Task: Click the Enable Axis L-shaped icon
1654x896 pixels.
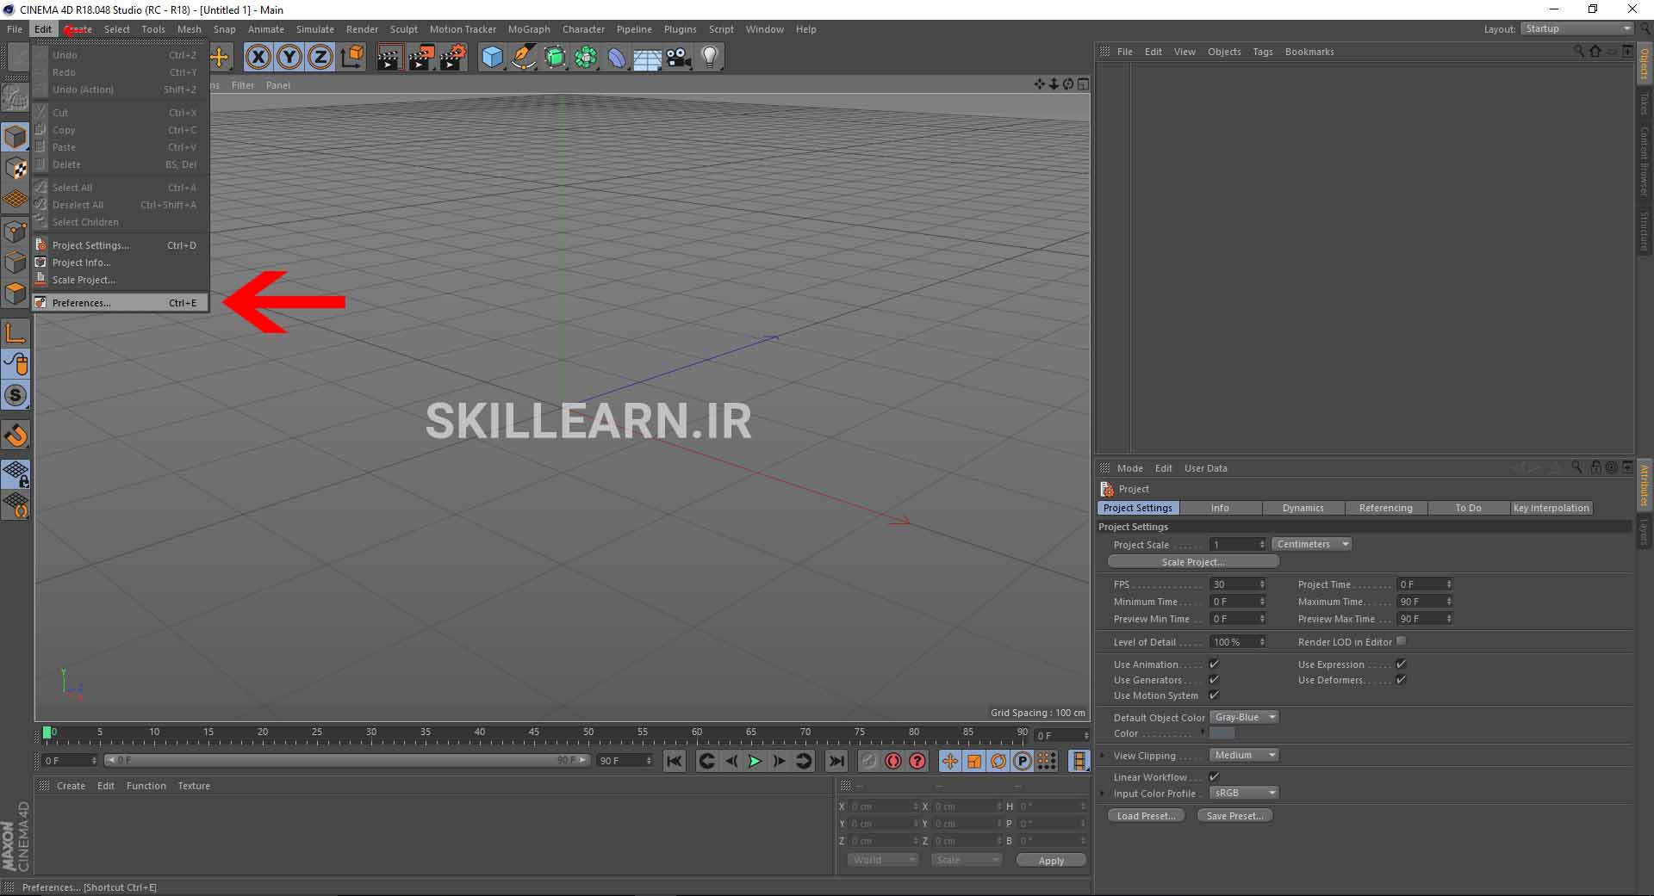Action: click(x=16, y=333)
